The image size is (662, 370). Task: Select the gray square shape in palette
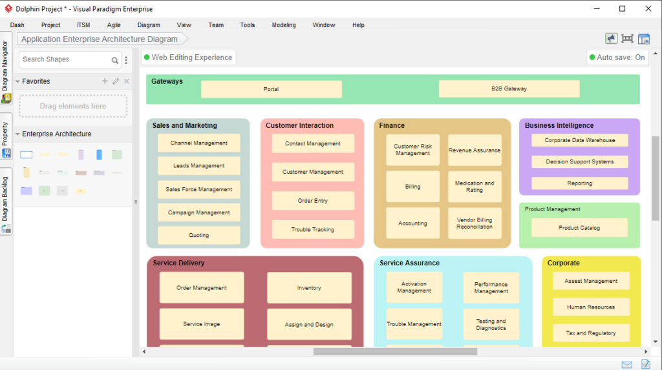click(x=63, y=191)
